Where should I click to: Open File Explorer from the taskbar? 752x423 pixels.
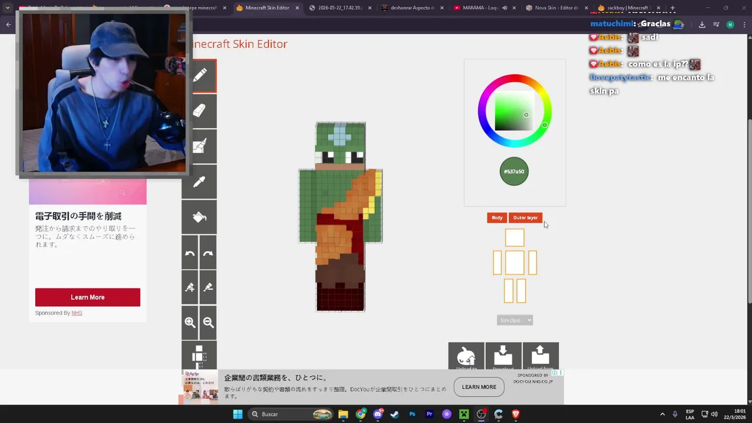coord(343,414)
